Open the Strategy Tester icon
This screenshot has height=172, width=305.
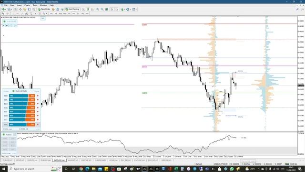tap(34, 9)
